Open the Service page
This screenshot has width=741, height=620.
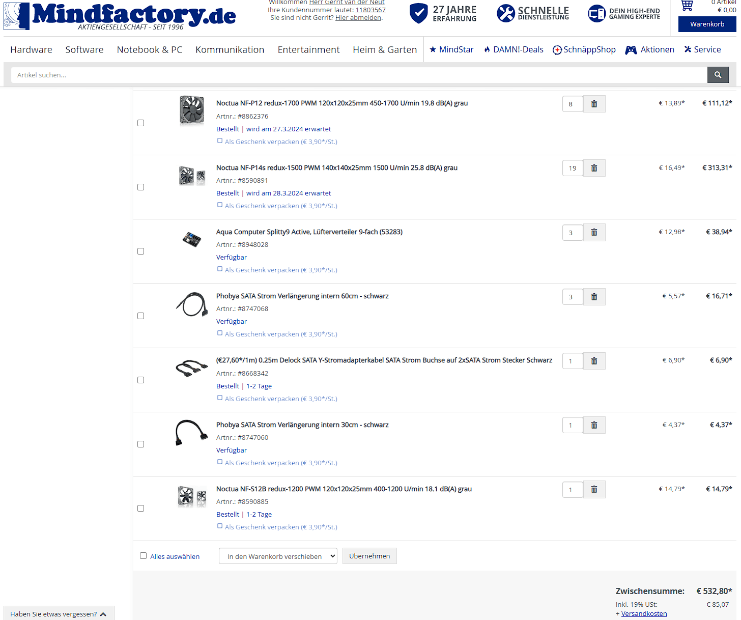pyautogui.click(x=702, y=49)
